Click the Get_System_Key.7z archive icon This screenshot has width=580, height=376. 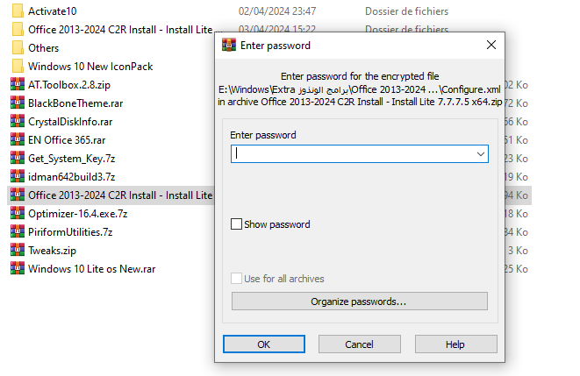(x=18, y=158)
